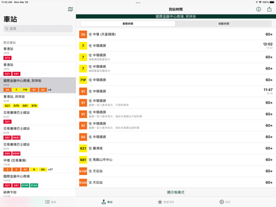The width and height of the screenshot is (276, 207).
Task: Select route 7 row arriving 12:02
Action: coord(176,46)
